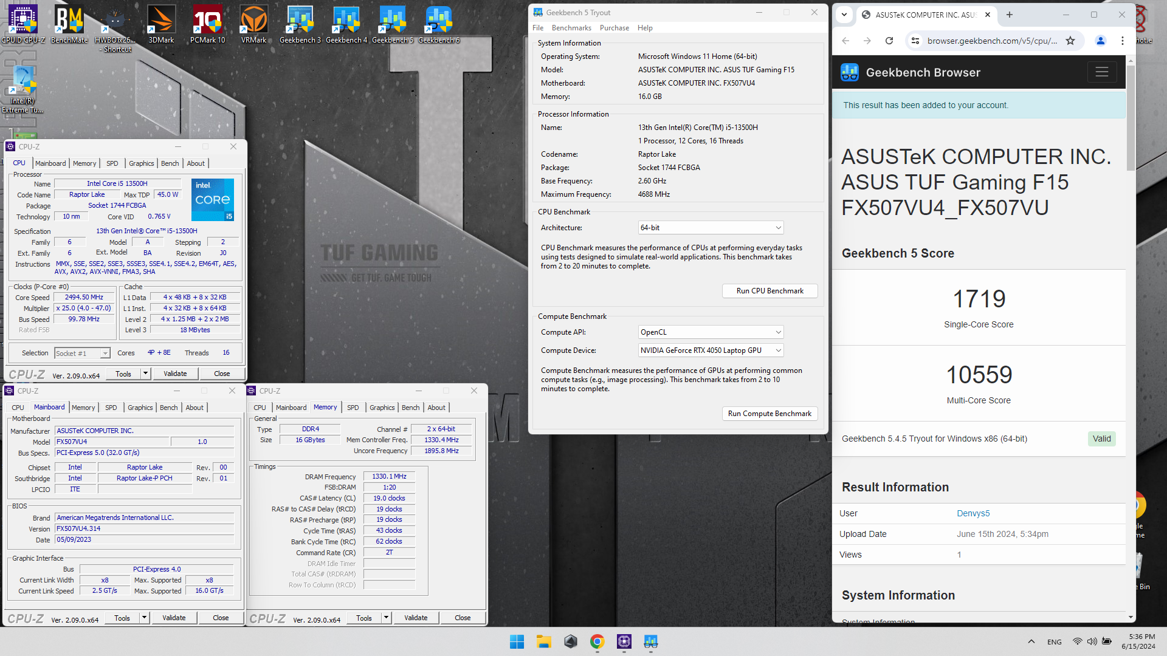Screen dimensions: 1167x656
Task: Click the Geekbench Browser page scrollbar
Action: coord(1131,118)
